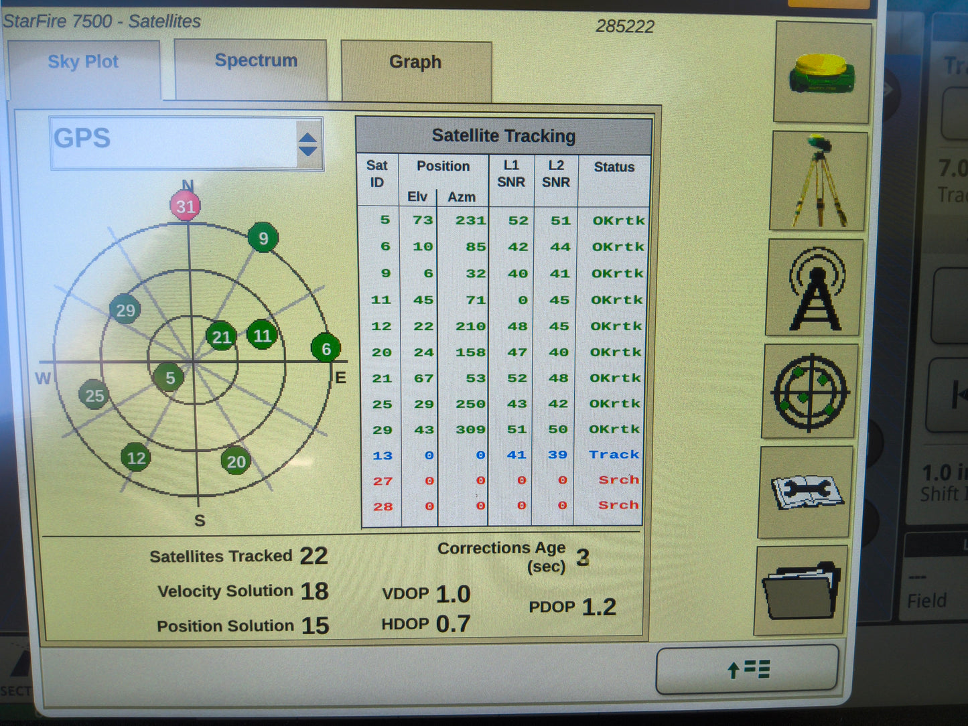Viewport: 968px width, 726px height.
Task: Select satellite 21 on the sky plot
Action: tap(222, 337)
